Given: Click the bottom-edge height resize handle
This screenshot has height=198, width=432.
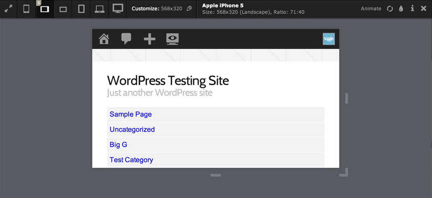Looking at the screenshot, I should (x=216, y=175).
